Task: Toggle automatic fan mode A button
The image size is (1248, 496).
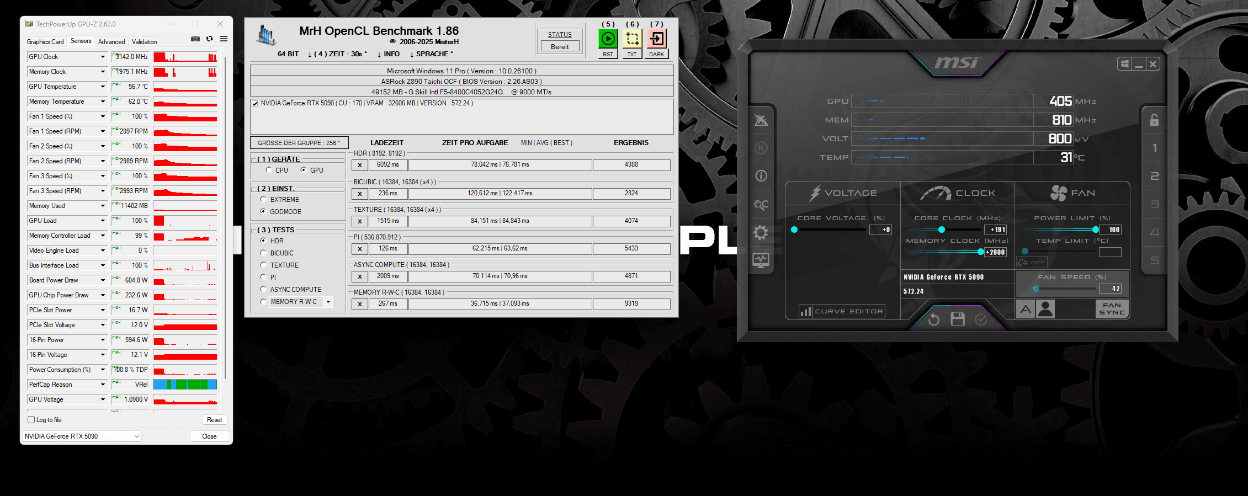Action: (x=1026, y=309)
